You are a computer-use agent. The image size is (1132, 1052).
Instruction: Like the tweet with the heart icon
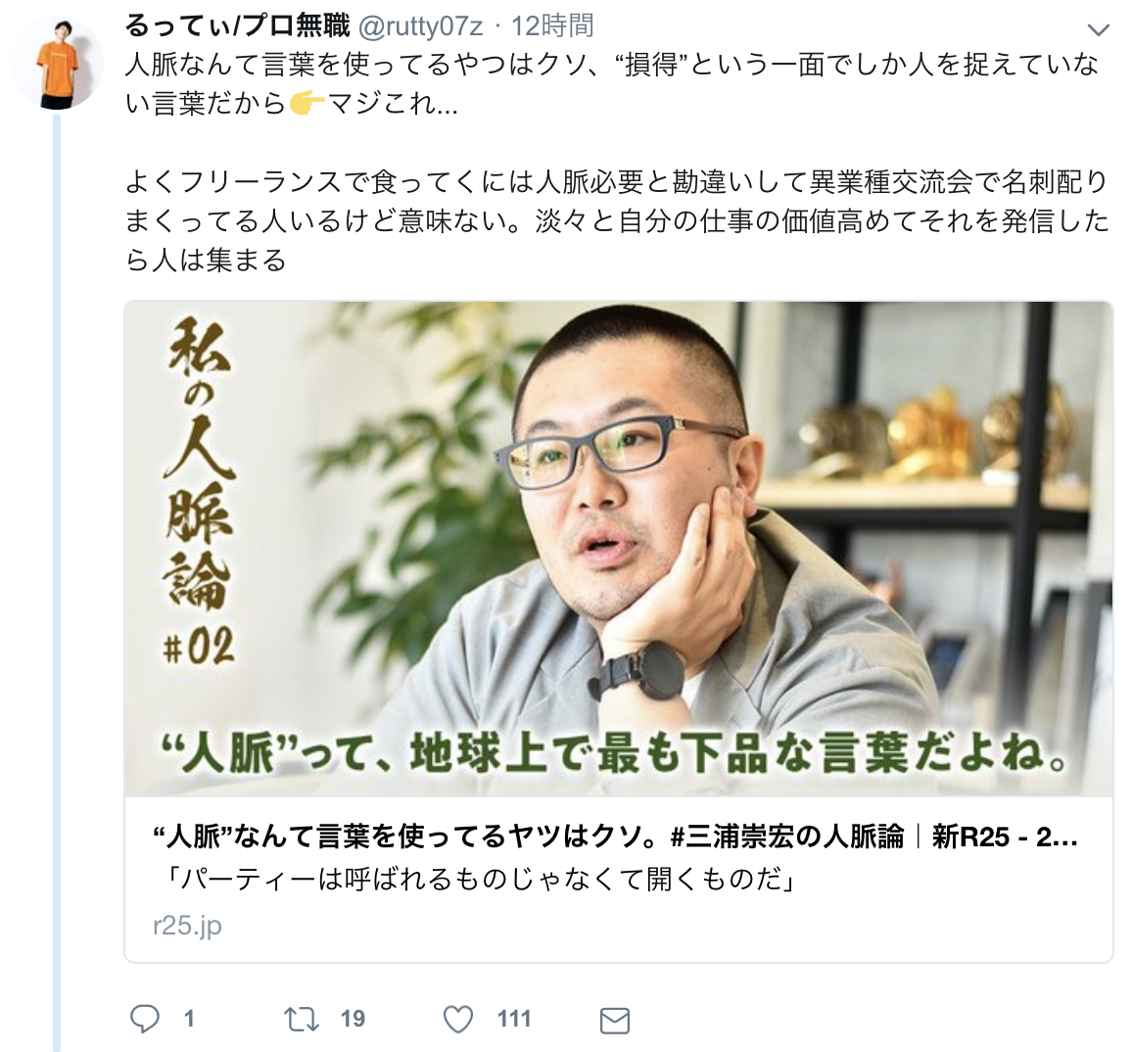point(457,1020)
